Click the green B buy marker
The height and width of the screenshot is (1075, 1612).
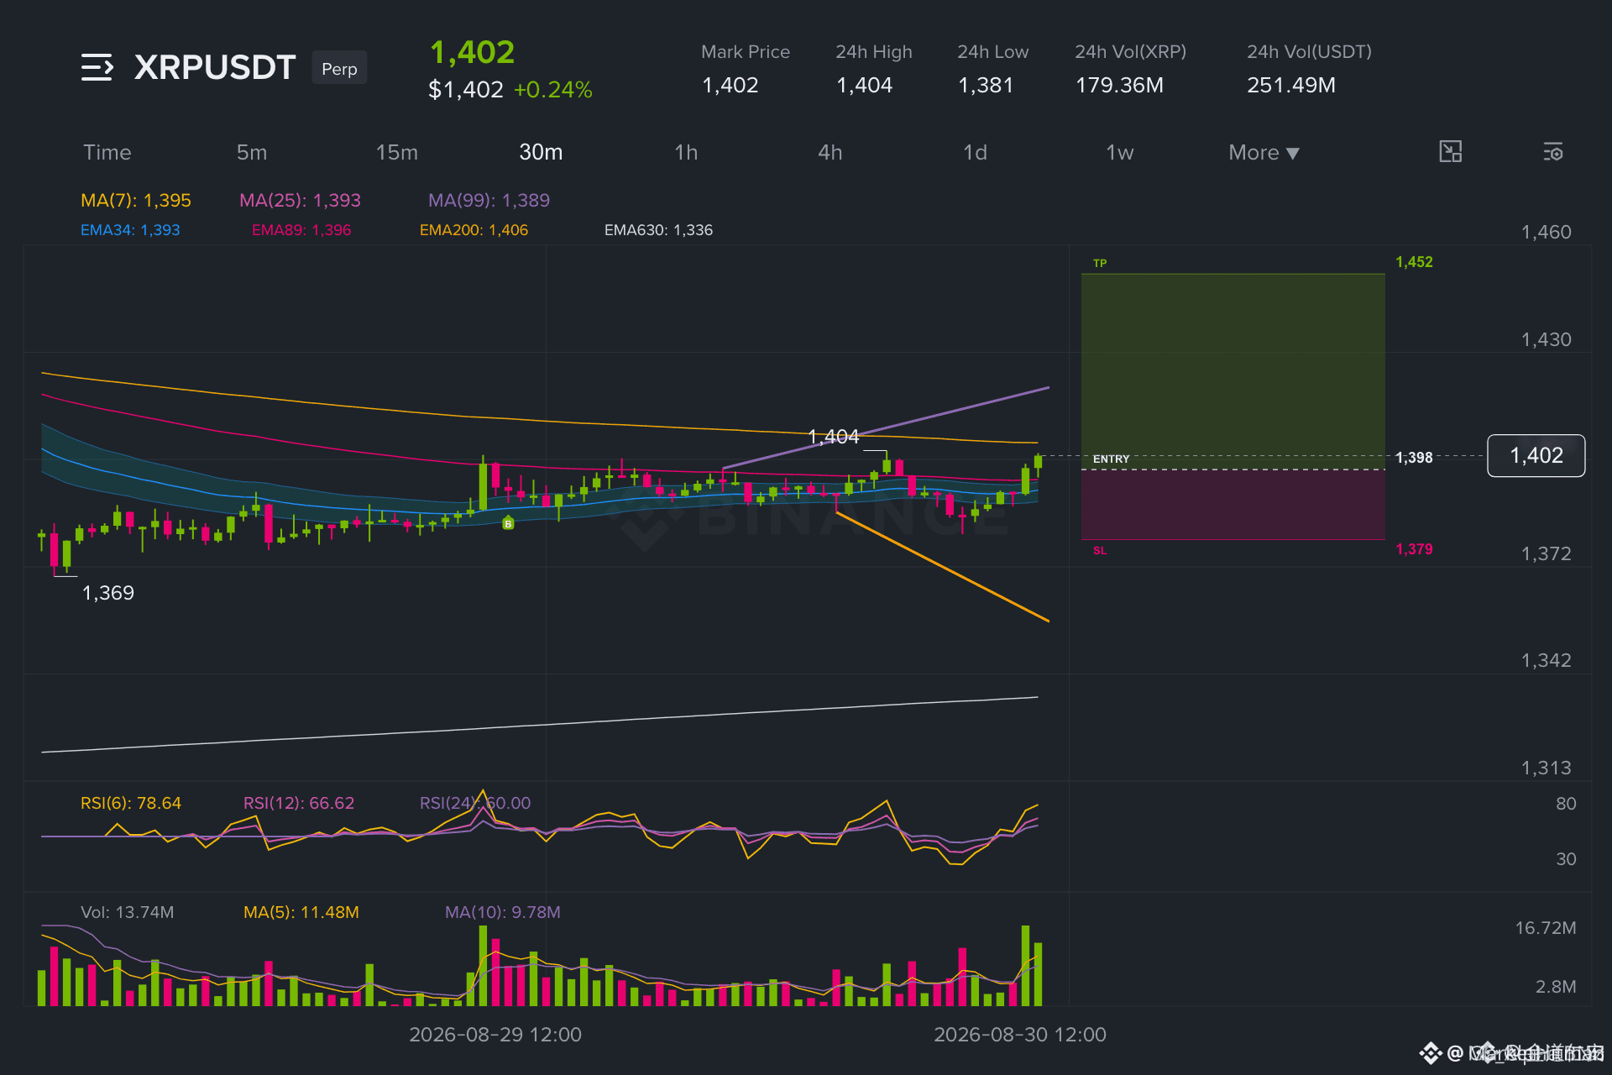[508, 523]
